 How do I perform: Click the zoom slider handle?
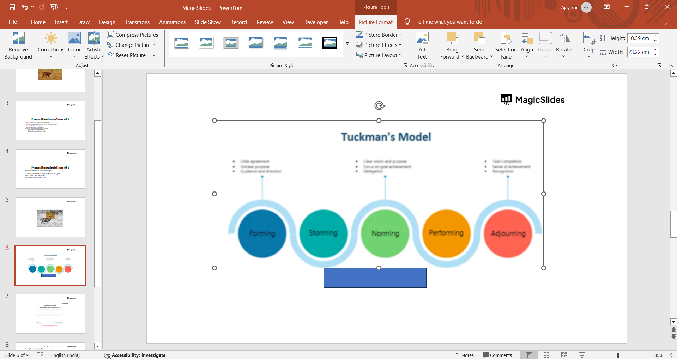[x=618, y=355]
